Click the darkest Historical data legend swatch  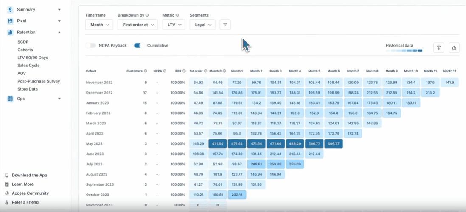420,50
